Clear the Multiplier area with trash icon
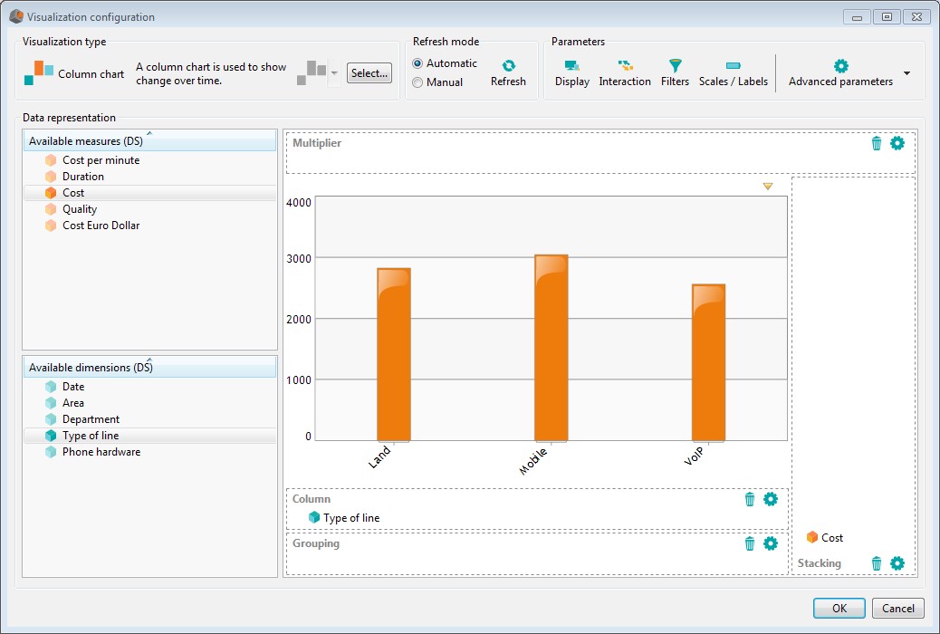Image resolution: width=940 pixels, height=634 pixels. pyautogui.click(x=877, y=143)
